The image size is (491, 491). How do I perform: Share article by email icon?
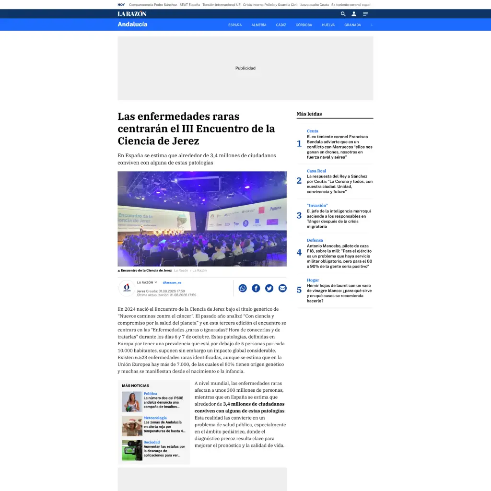pos(282,288)
